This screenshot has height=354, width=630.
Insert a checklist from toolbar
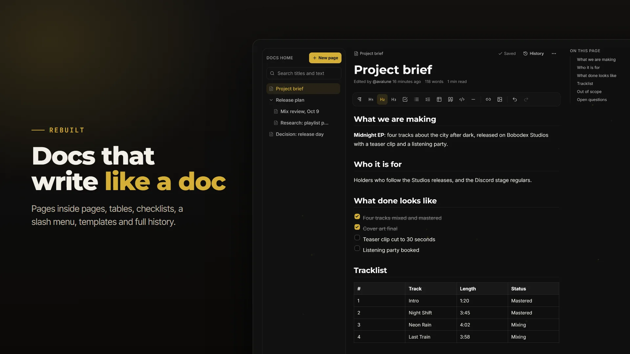pyautogui.click(x=405, y=99)
